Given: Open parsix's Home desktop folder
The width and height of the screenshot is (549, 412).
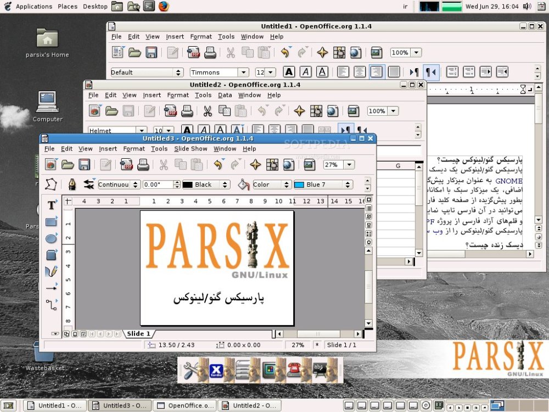Looking at the screenshot, I should pos(47,42).
